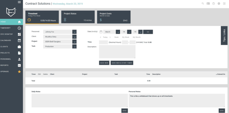Focus the minutes field of HH:MM

coord(133,42)
